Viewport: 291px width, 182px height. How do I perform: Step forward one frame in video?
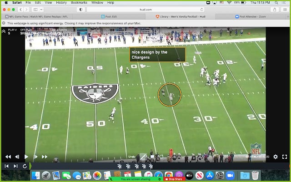pyautogui.click(x=35, y=157)
